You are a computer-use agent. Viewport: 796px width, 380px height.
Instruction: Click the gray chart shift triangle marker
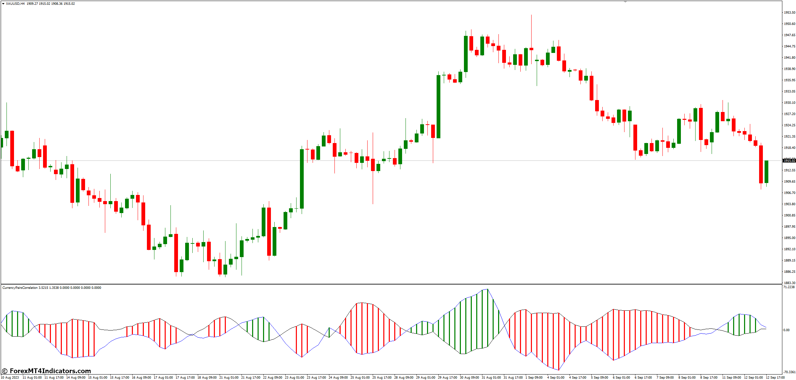[625, 2]
